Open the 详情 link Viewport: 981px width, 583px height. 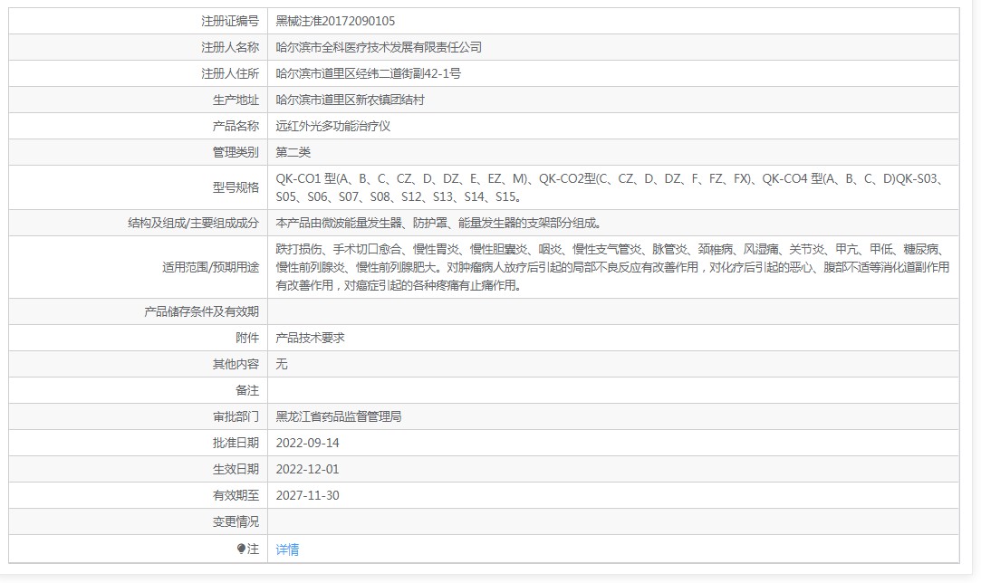coord(287,550)
